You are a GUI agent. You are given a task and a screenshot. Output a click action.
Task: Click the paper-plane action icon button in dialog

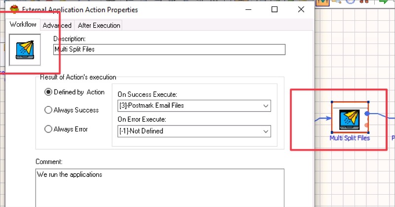coord(25,50)
